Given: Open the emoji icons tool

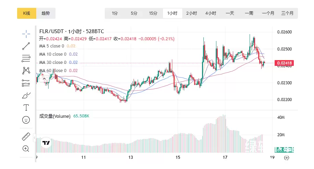Looking at the screenshot, I should point(26,120).
